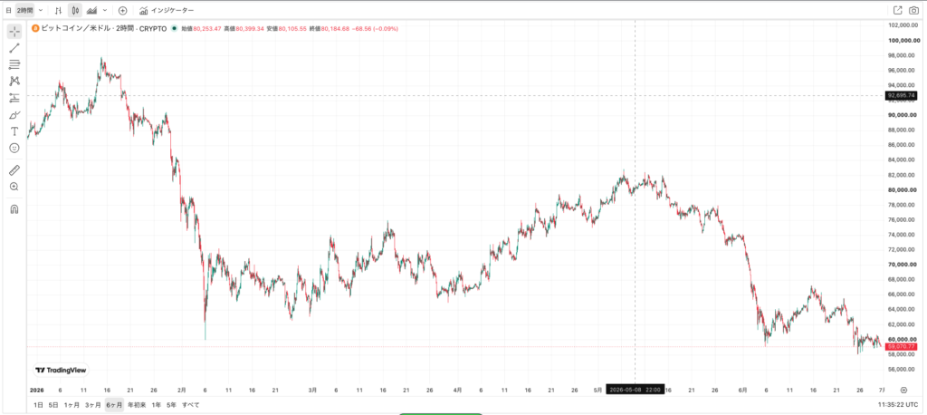Set range to 5年
The image size is (927, 415).
point(171,405)
